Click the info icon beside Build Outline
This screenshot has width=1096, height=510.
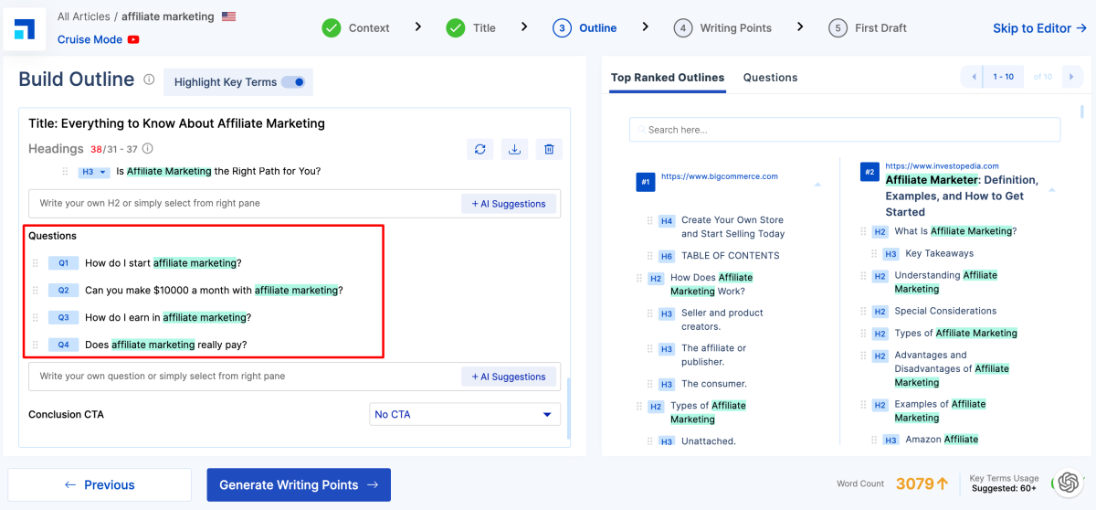pyautogui.click(x=149, y=80)
